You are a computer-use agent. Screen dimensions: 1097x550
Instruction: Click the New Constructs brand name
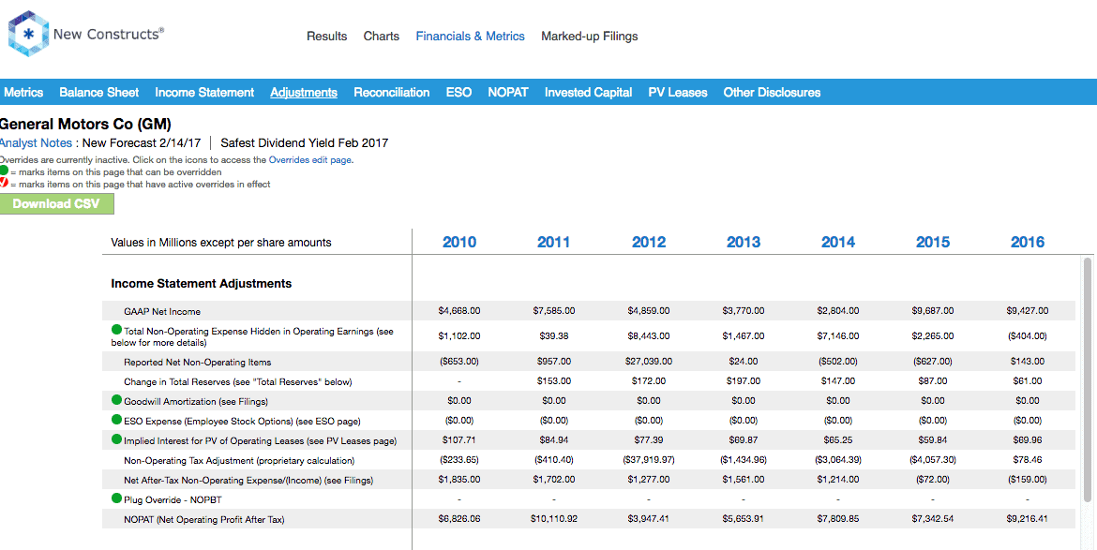pyautogui.click(x=109, y=35)
